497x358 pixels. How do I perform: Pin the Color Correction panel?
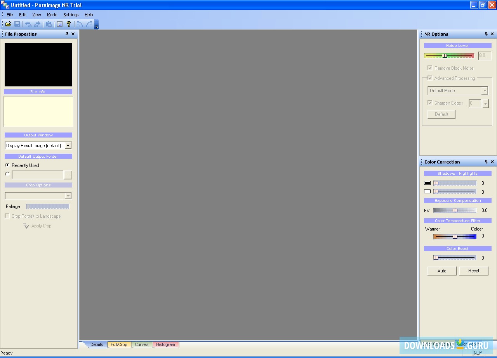pyautogui.click(x=486, y=162)
